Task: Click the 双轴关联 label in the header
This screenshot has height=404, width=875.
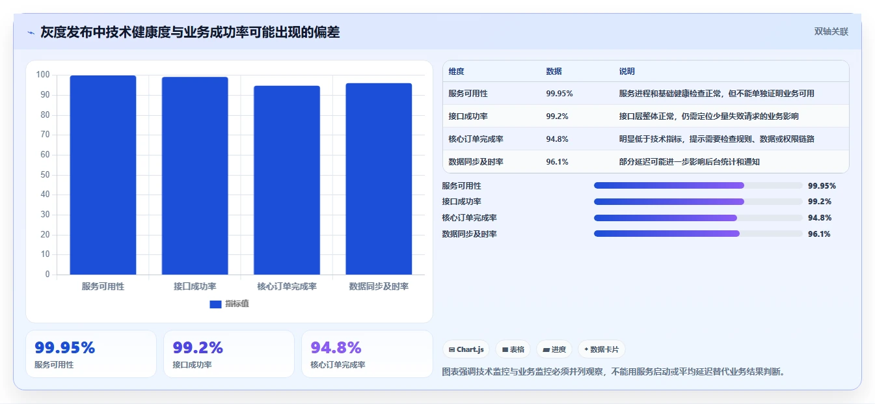Action: (831, 31)
